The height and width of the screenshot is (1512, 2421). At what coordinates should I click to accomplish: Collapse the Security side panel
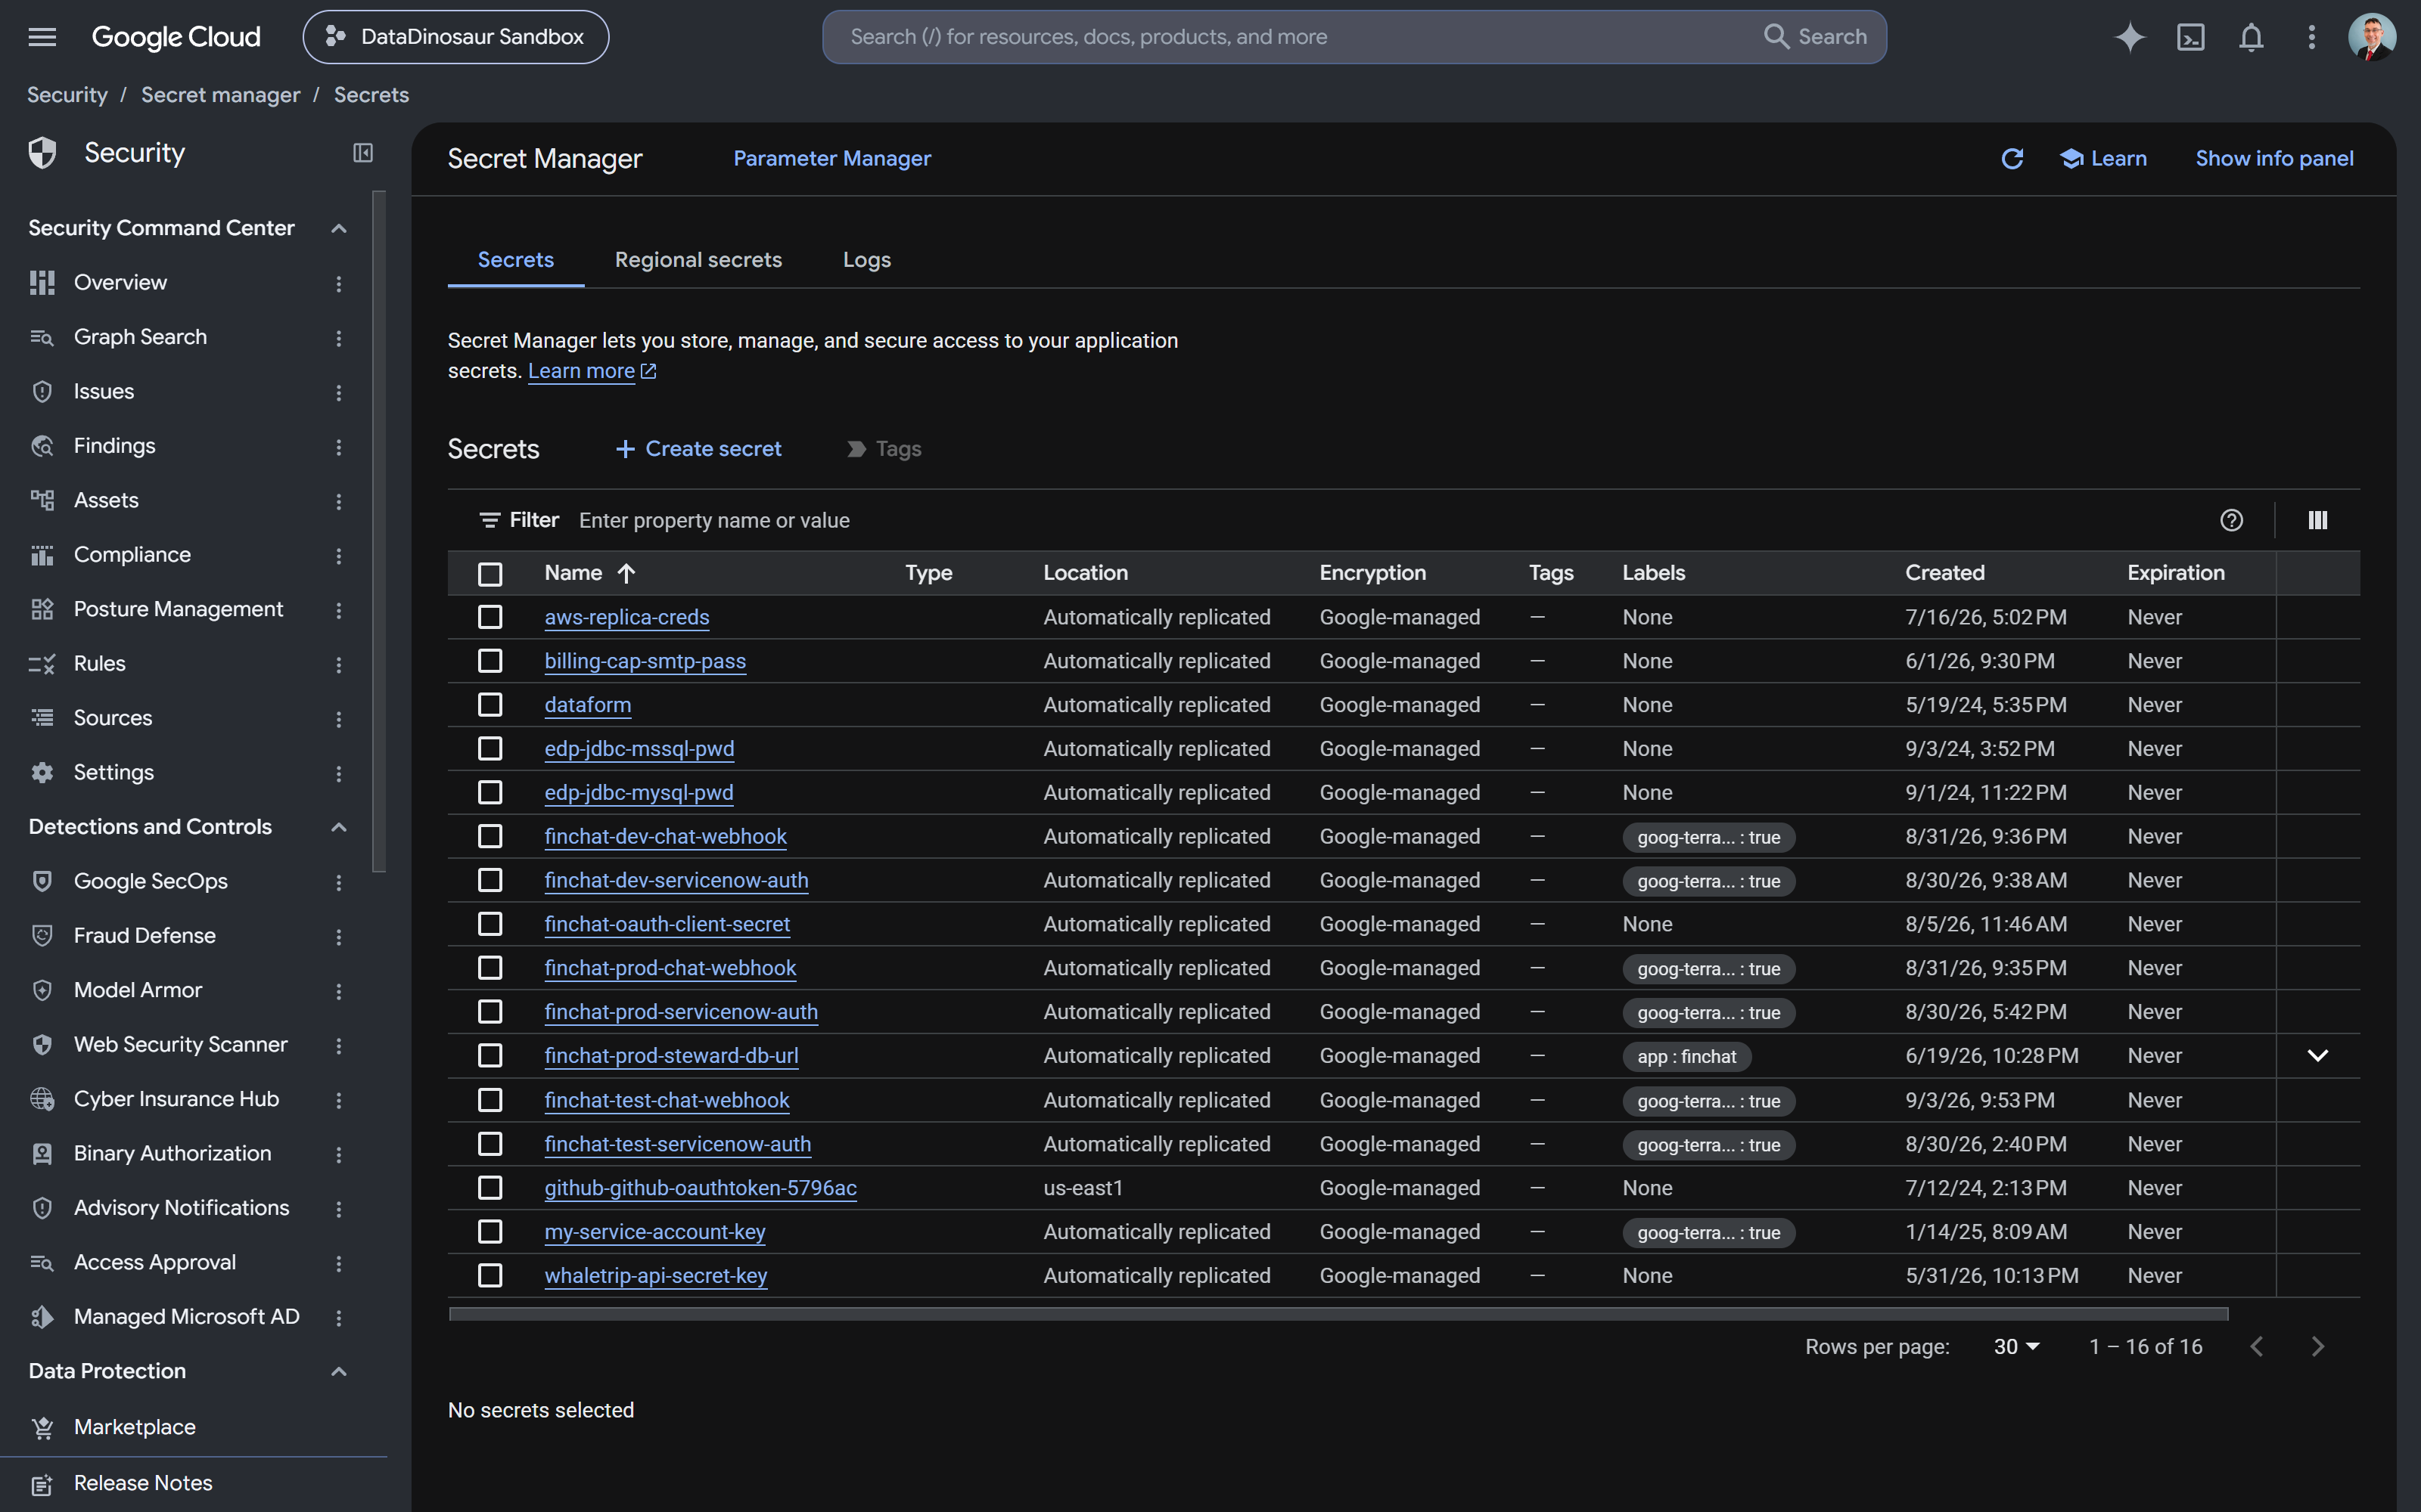pyautogui.click(x=363, y=152)
